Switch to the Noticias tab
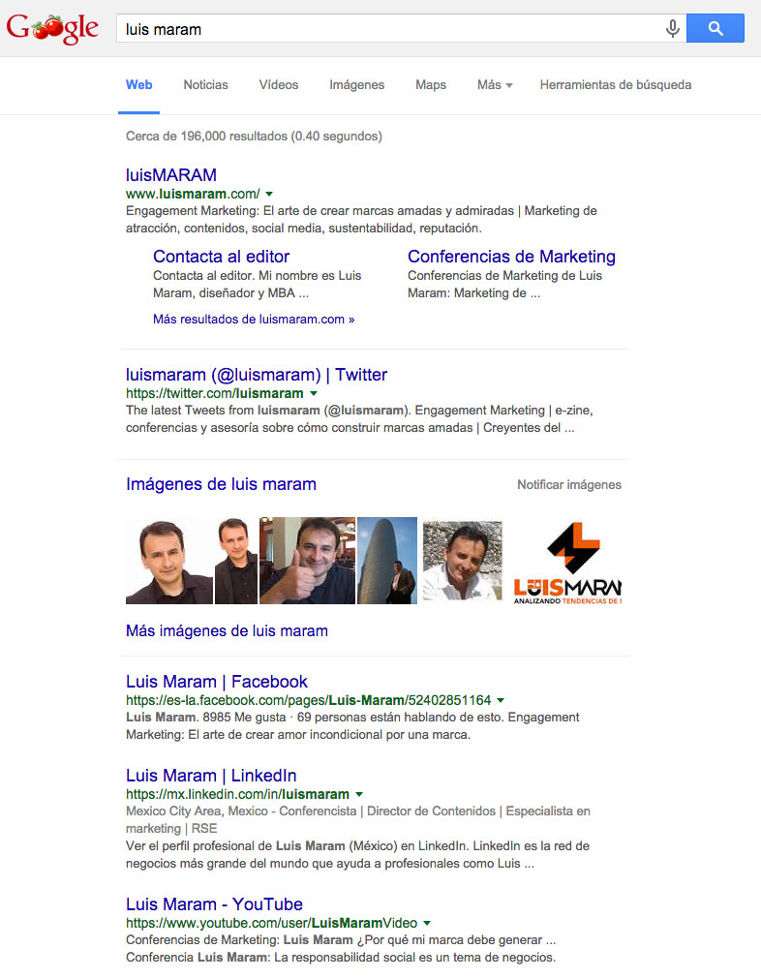Image resolution: width=761 pixels, height=979 pixels. 205,85
